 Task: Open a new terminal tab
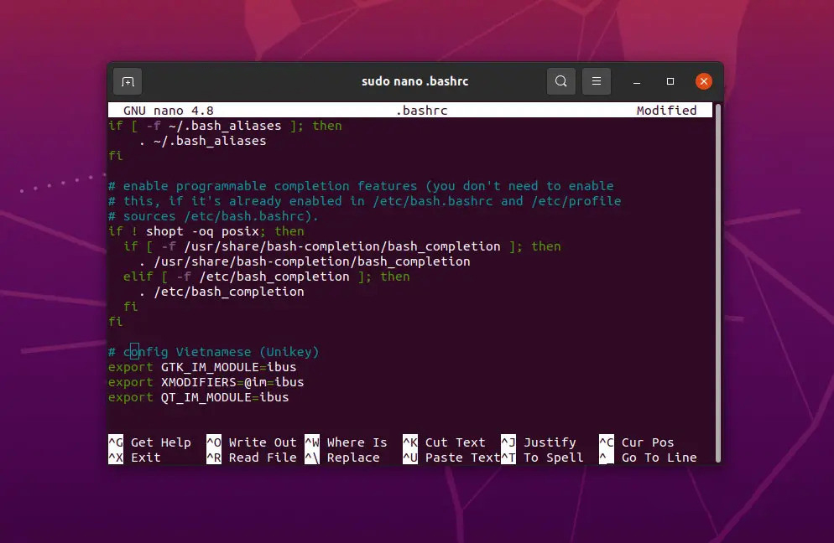[x=128, y=80]
